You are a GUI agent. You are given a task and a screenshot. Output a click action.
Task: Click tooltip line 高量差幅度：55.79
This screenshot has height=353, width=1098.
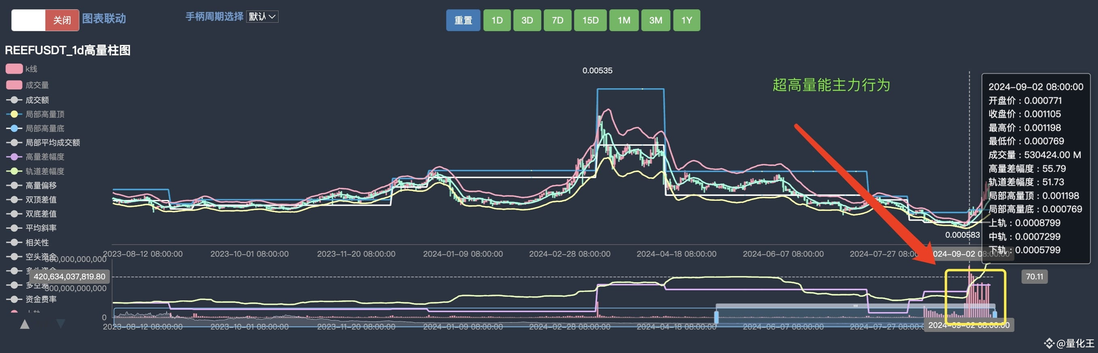tap(1027, 168)
